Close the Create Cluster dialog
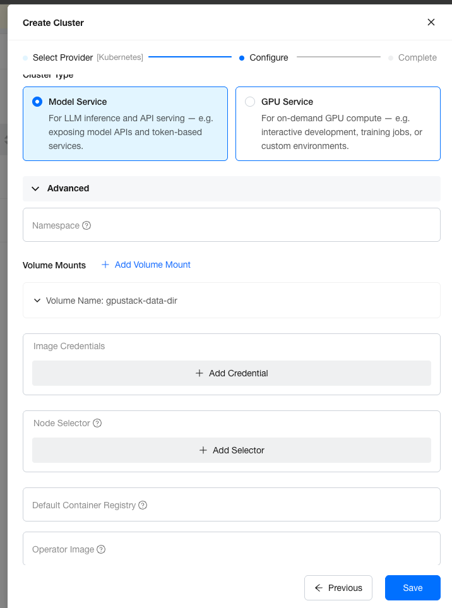 (431, 23)
